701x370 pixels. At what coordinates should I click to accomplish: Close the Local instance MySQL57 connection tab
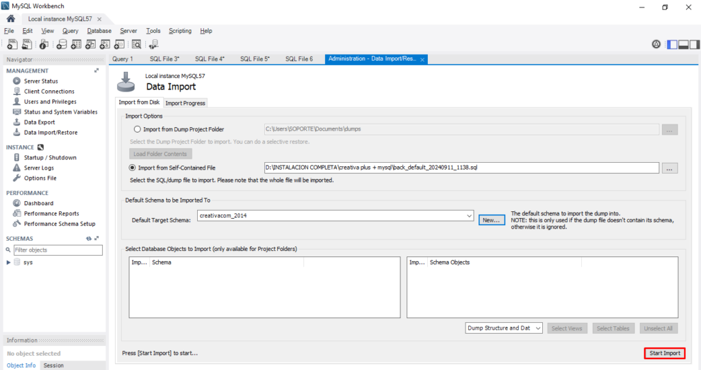[x=99, y=18]
